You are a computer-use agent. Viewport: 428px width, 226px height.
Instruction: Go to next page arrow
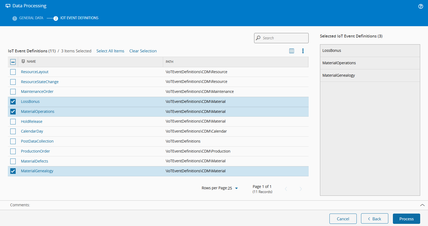(301, 189)
